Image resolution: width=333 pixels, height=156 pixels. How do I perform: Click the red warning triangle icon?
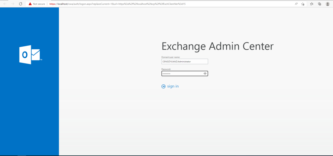click(x=30, y=4)
